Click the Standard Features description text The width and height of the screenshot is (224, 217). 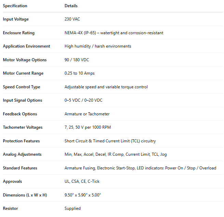point(140,168)
